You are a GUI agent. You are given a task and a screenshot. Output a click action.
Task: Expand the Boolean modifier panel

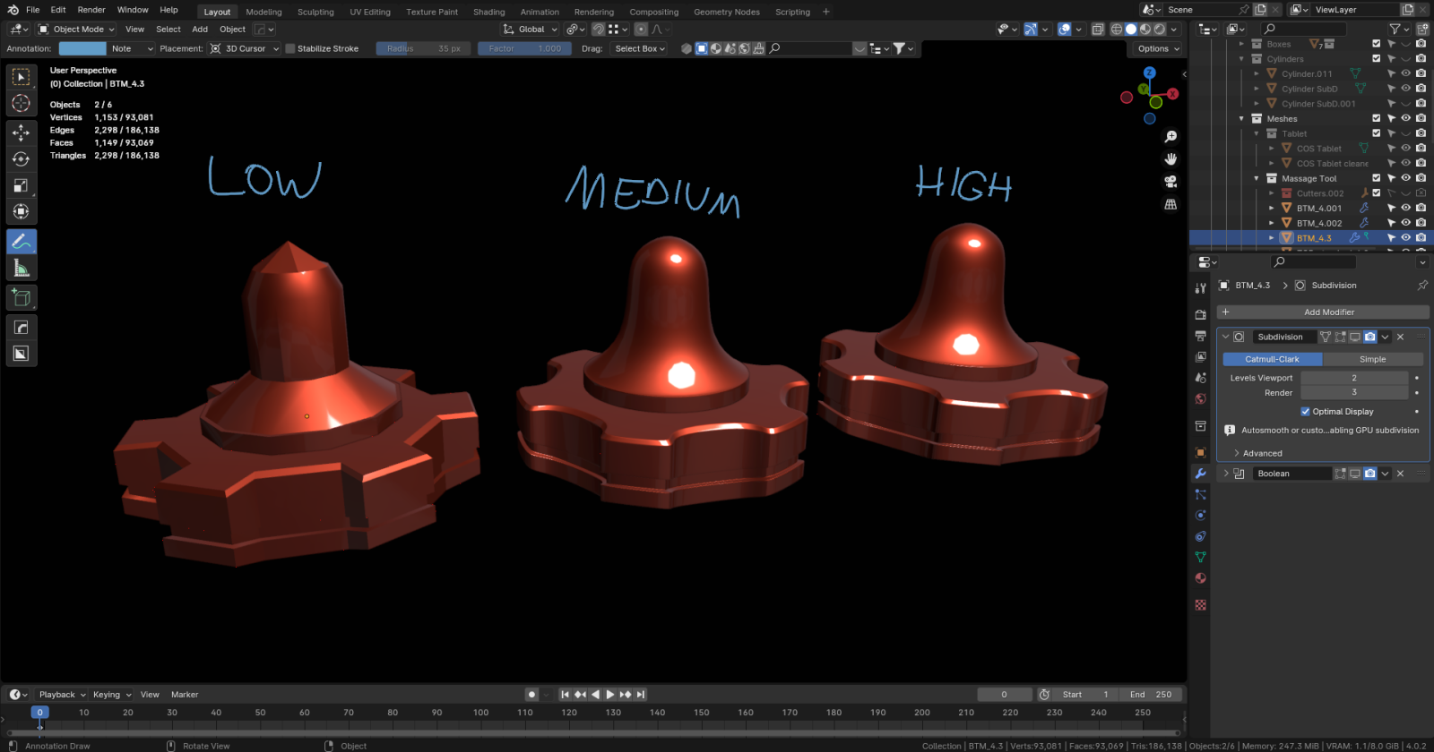[x=1226, y=474]
